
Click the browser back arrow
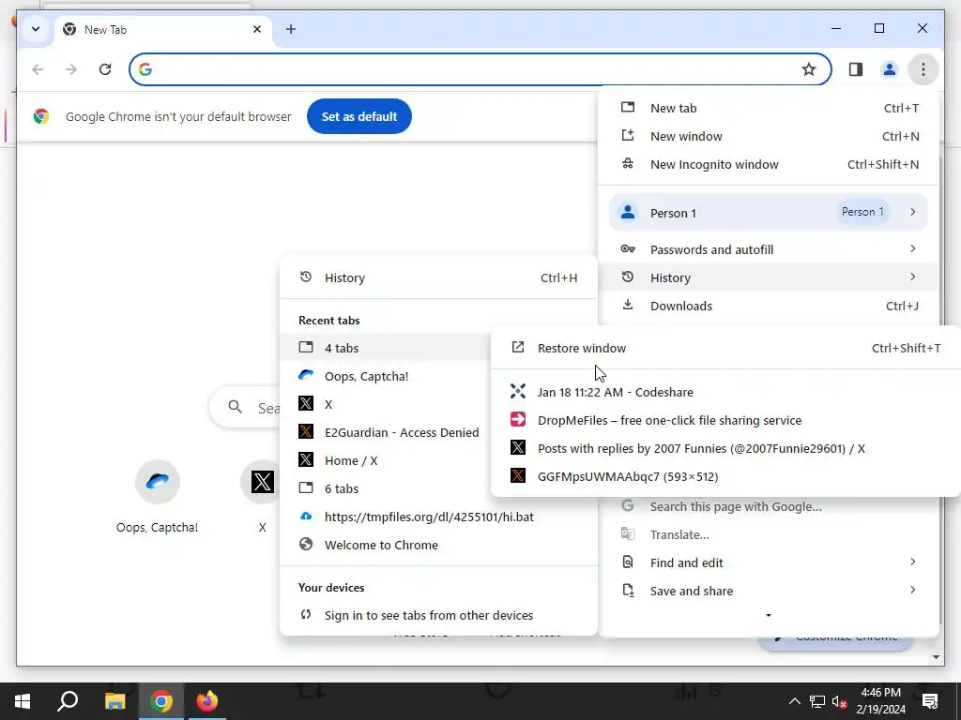point(38,69)
